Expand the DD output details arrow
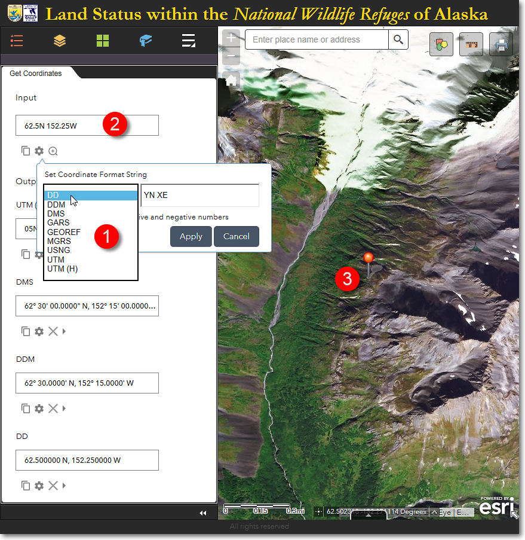 [64, 486]
